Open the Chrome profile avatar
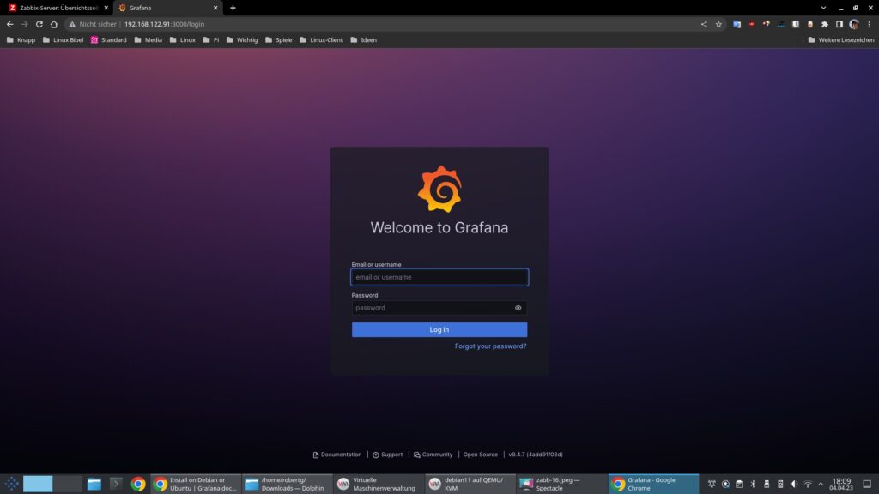This screenshot has width=879, height=494. [854, 24]
